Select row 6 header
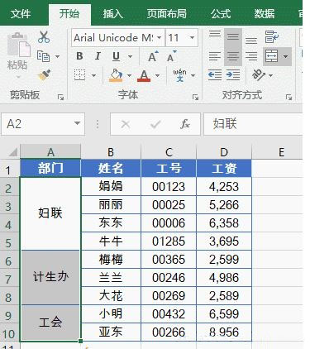Image resolution: width=310 pixels, height=349 pixels. pyautogui.click(x=9, y=260)
